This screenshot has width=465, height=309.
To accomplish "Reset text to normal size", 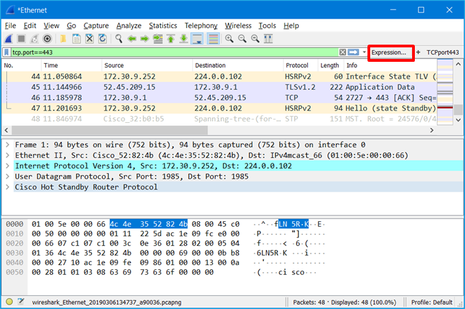I will (x=255, y=38).
